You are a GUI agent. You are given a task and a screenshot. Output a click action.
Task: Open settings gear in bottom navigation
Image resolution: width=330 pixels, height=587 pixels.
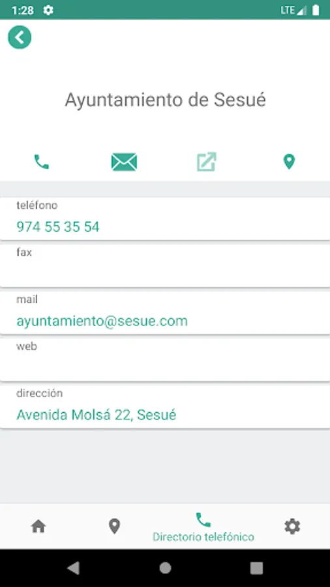click(x=292, y=526)
